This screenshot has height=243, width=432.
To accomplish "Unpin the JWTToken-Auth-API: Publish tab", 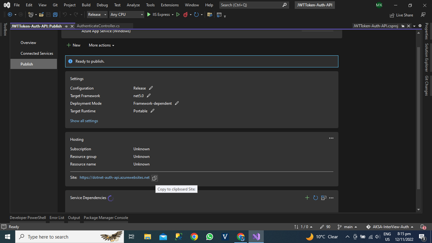I will [x=67, y=26].
